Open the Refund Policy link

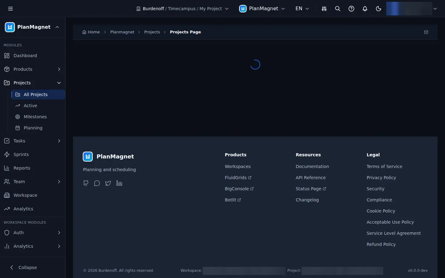tap(381, 244)
